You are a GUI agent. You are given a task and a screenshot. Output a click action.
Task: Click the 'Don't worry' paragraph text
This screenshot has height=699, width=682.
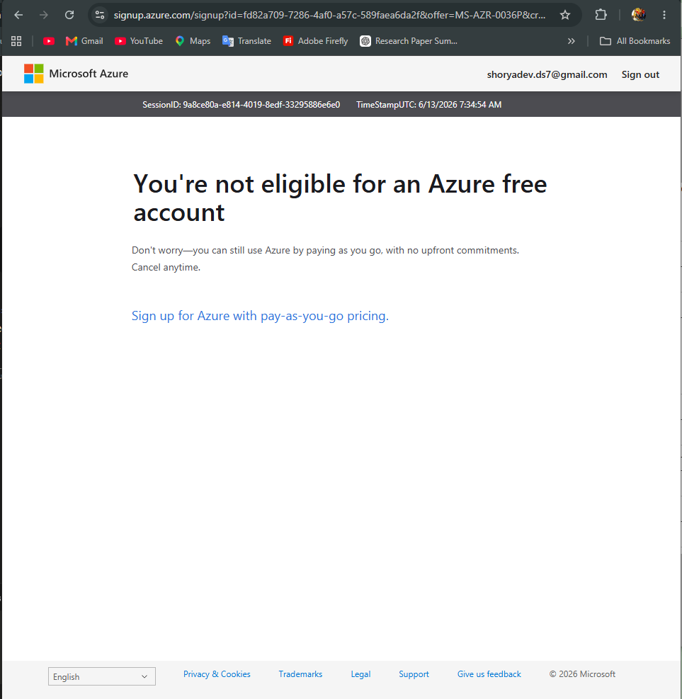click(x=325, y=258)
